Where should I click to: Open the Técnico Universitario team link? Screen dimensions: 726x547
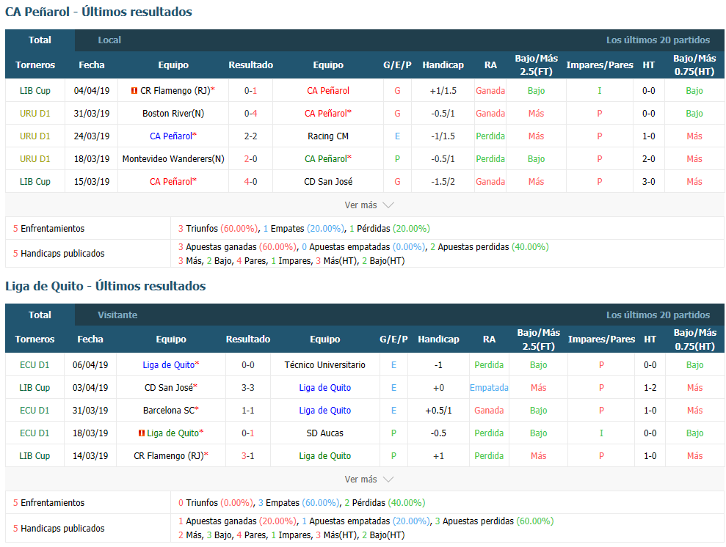point(325,365)
